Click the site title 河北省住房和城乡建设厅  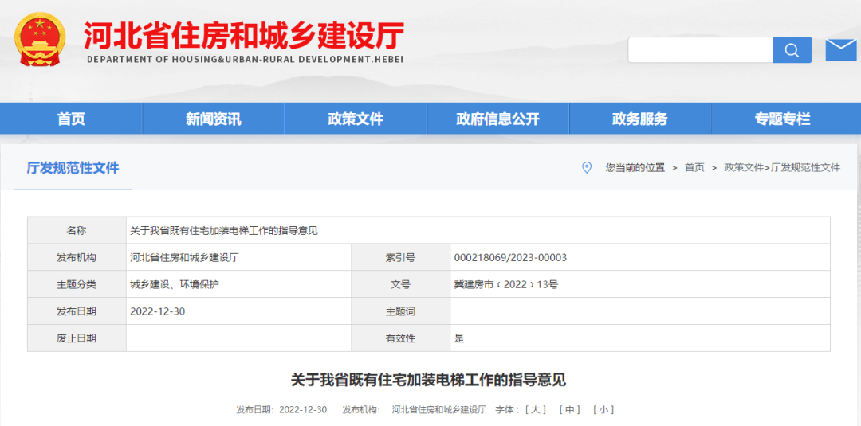tap(244, 36)
